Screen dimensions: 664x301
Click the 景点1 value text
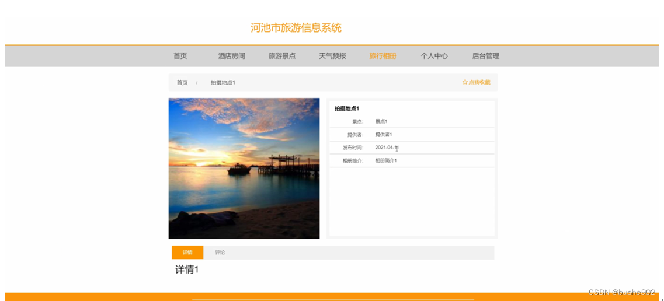pyautogui.click(x=381, y=121)
